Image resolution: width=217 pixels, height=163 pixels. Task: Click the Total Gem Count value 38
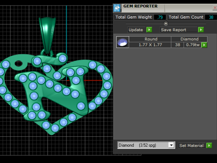click(211, 17)
